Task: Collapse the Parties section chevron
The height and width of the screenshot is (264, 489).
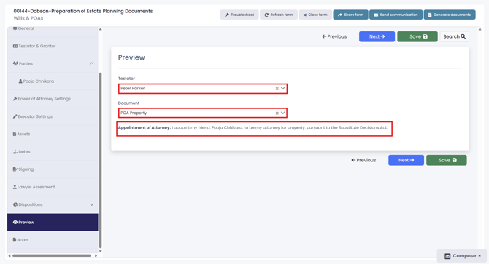Action: pos(92,64)
